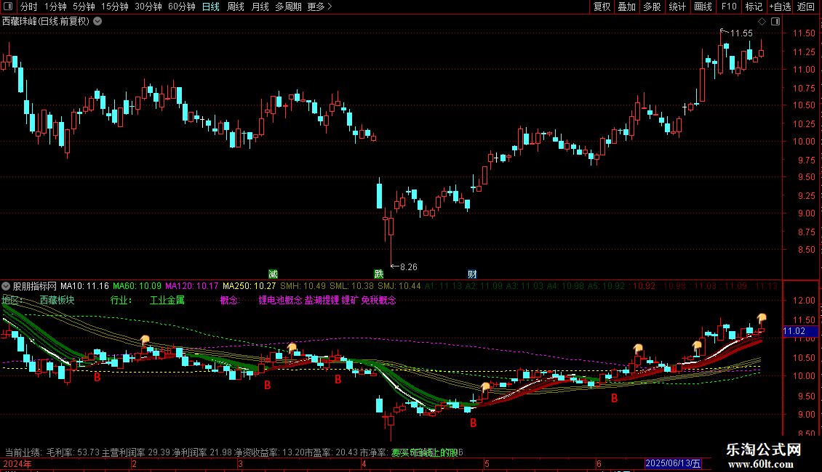The image size is (822, 472).
Task: Click the 财 financial event marker
Action: [x=472, y=274]
